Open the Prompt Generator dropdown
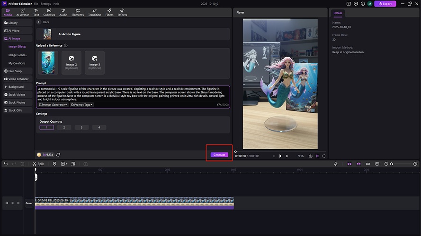The width and height of the screenshot is (421, 236). pos(53,105)
